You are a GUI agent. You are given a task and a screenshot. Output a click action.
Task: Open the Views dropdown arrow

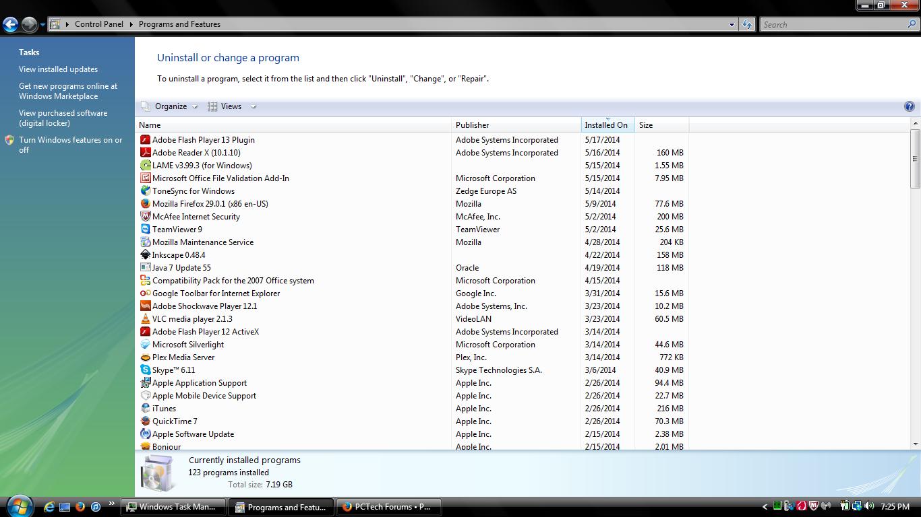click(x=254, y=106)
